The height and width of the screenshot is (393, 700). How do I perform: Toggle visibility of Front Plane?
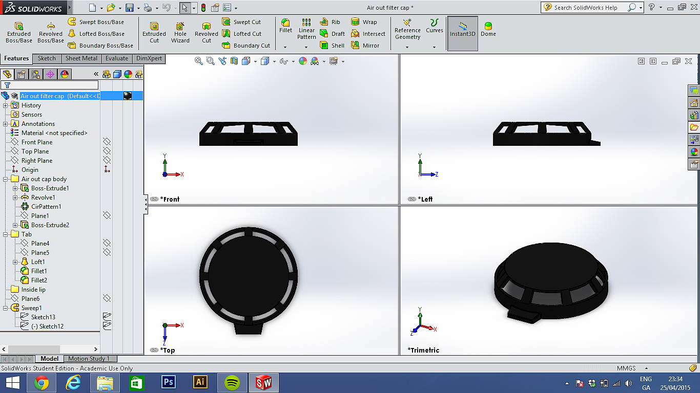[x=107, y=142]
